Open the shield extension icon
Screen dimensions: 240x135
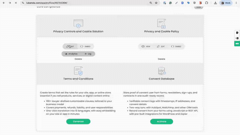click(x=194, y=3)
